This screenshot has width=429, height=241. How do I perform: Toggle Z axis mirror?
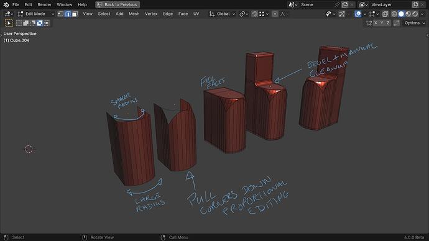coord(388,23)
